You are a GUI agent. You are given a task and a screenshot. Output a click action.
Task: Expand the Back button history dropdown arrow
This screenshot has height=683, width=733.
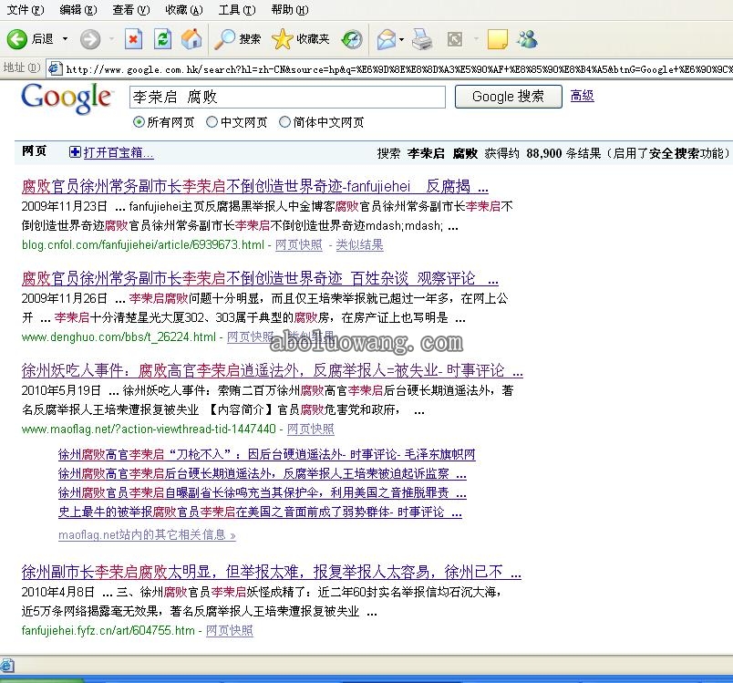tap(66, 39)
